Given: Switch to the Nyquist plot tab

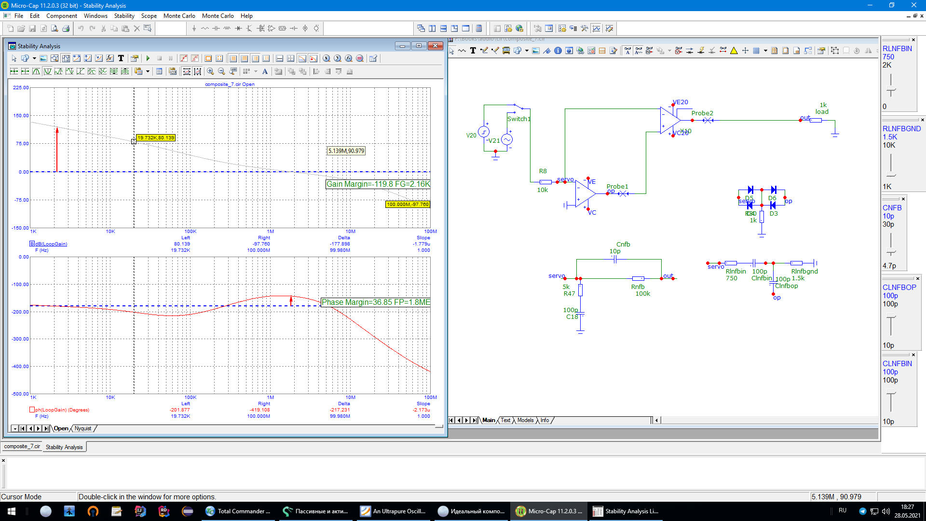Looking at the screenshot, I should pyautogui.click(x=83, y=428).
